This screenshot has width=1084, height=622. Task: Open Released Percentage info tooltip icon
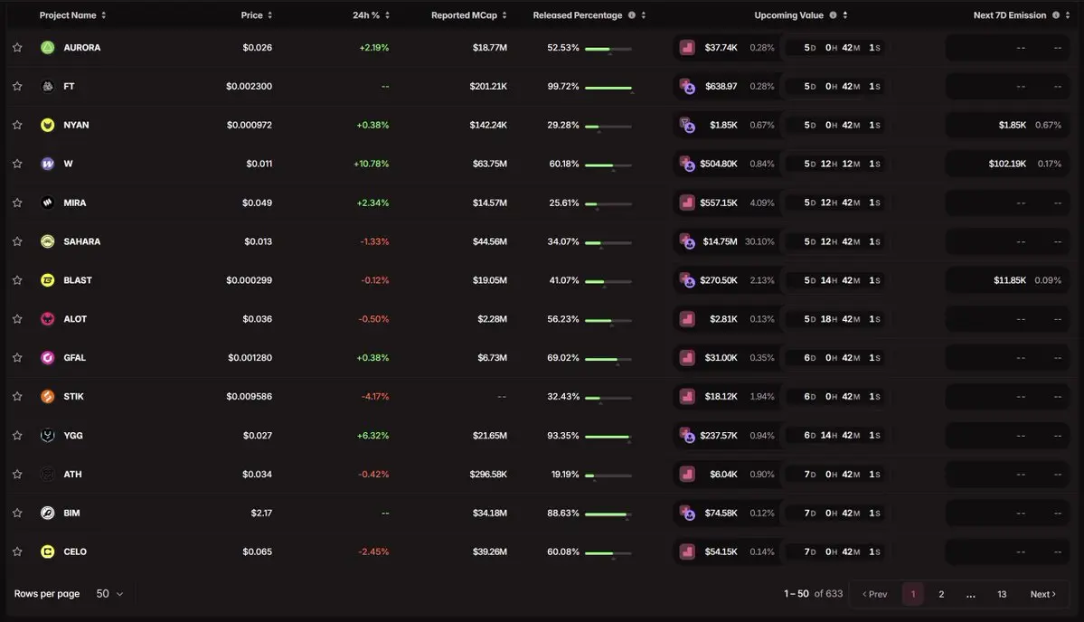(631, 15)
